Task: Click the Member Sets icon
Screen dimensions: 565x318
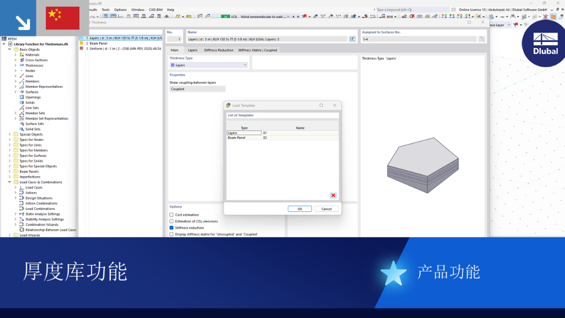Action: coord(22,113)
